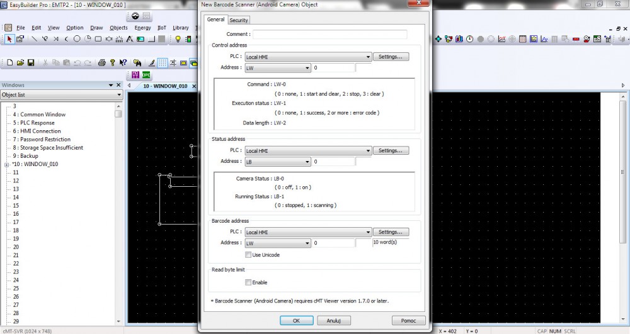This screenshot has height=334, width=630.
Task: Click Settings for Barcode address
Action: click(391, 232)
